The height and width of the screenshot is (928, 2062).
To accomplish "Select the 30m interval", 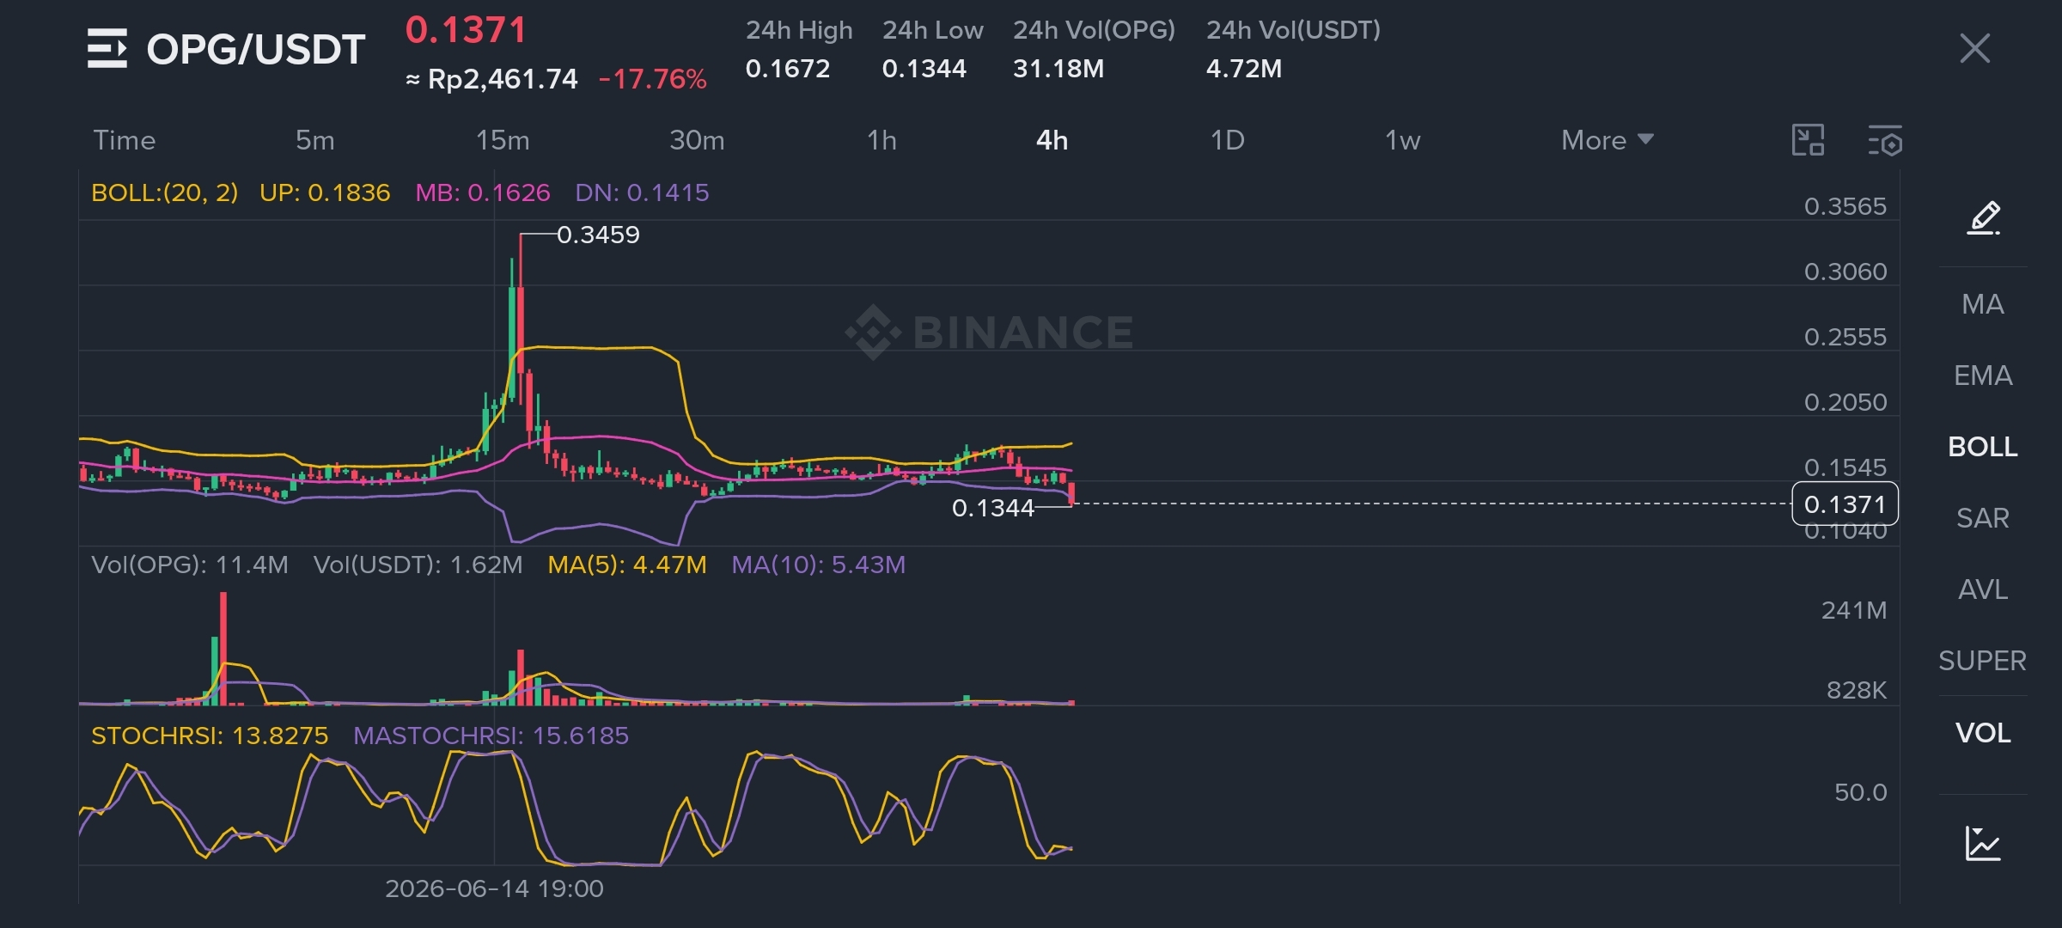I will pyautogui.click(x=697, y=140).
